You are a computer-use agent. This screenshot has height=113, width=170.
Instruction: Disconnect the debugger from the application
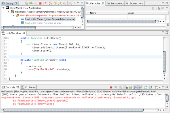45,3
